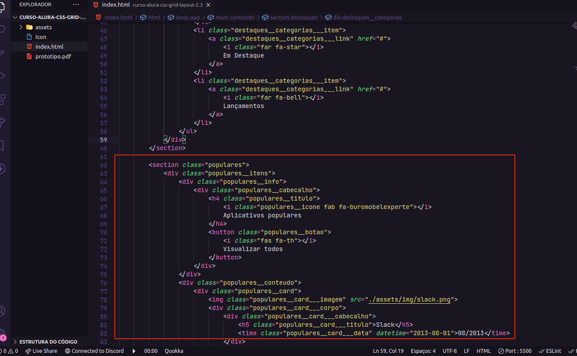This screenshot has height=356, width=577.
Task: Change indentation via Espaços: 4
Action: coord(423,351)
